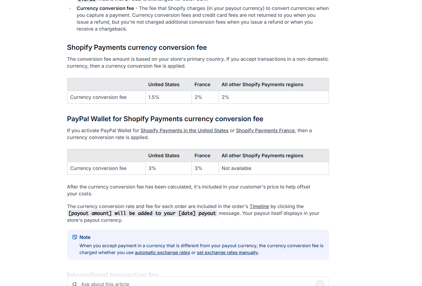Click the Shopify Payments currency conversion fee heading
The width and height of the screenshot is (422, 286).
point(137,47)
